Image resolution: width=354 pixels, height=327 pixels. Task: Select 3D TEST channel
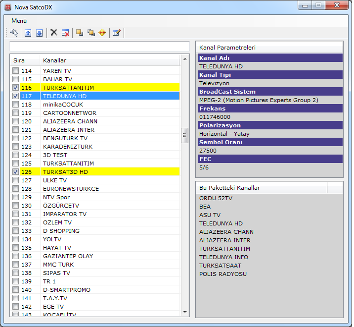click(x=95, y=155)
